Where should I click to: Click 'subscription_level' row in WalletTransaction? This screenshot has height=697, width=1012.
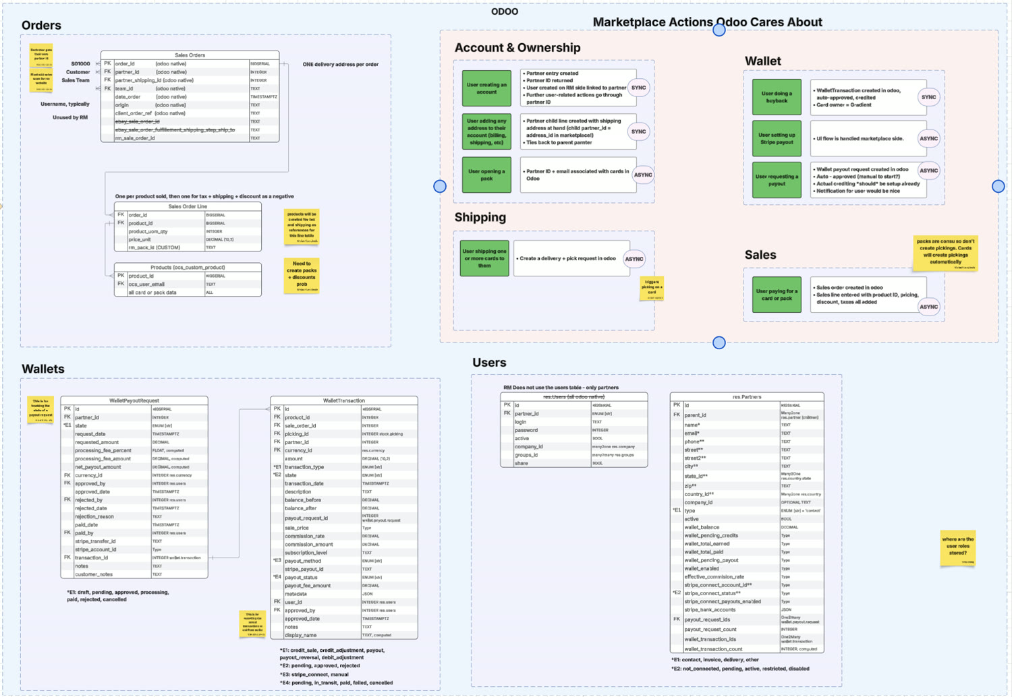tap(344, 553)
